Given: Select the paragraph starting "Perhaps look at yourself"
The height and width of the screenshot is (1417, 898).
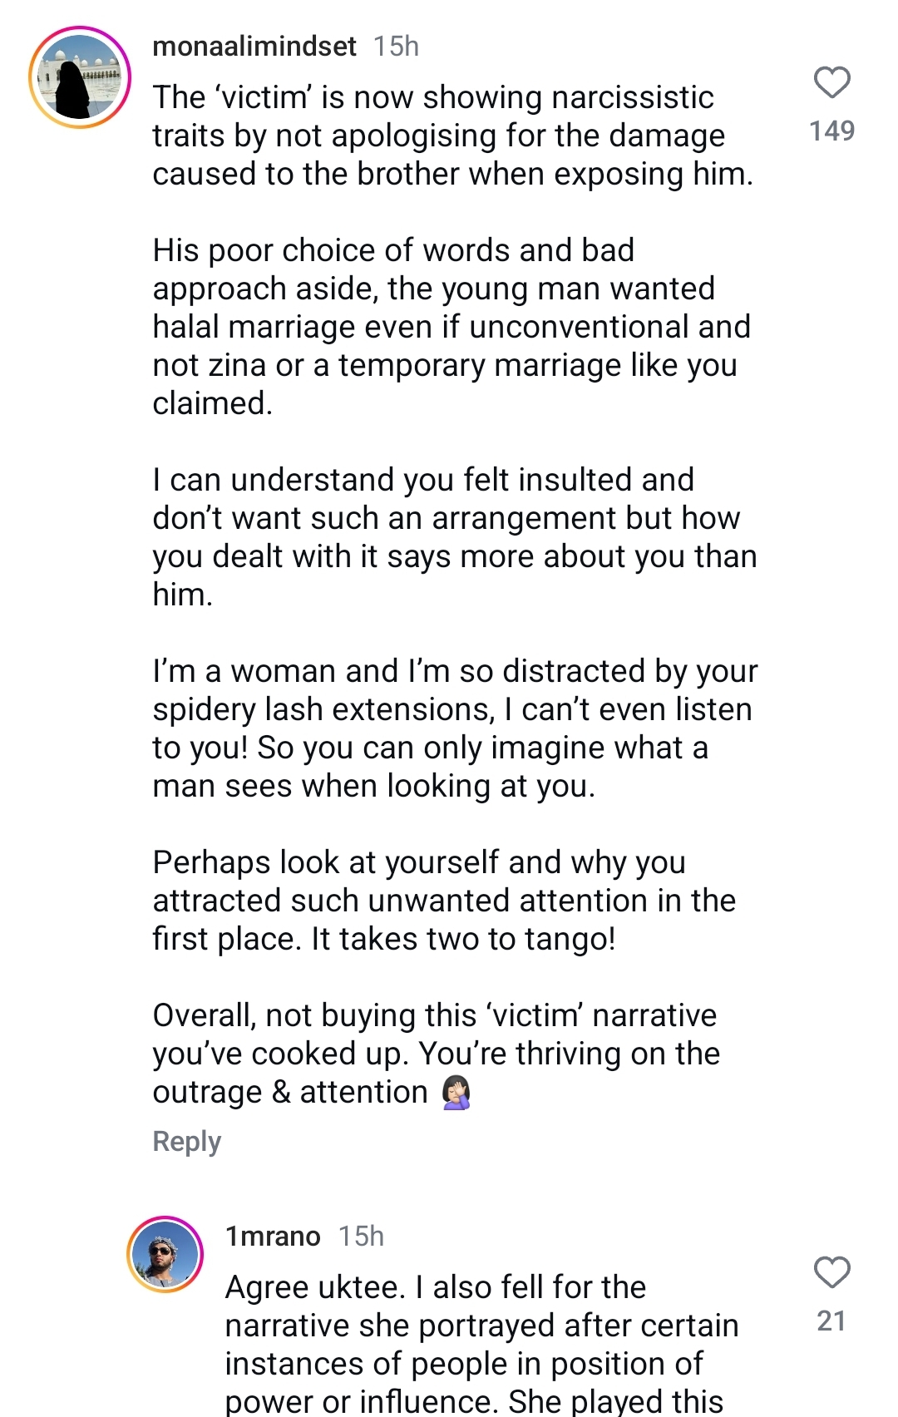Looking at the screenshot, I should point(444,901).
